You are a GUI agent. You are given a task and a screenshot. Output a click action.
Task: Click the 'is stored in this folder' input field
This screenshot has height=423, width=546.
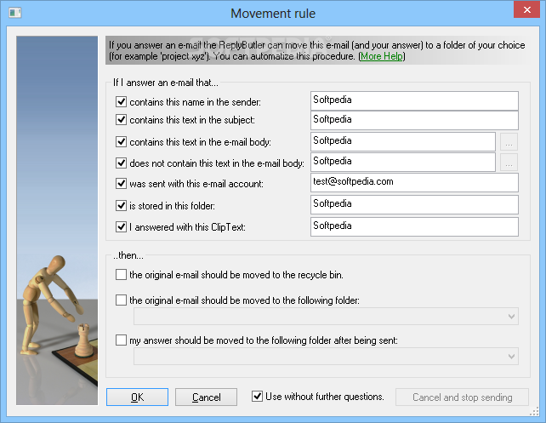click(414, 204)
